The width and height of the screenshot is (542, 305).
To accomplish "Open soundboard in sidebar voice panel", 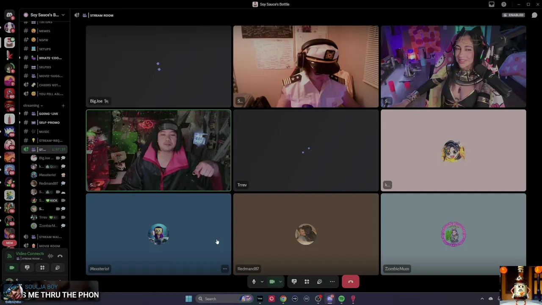I will point(58,268).
